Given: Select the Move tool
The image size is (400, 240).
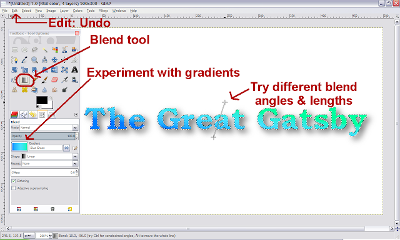Looking at the screenshot, I should click(x=54, y=60).
